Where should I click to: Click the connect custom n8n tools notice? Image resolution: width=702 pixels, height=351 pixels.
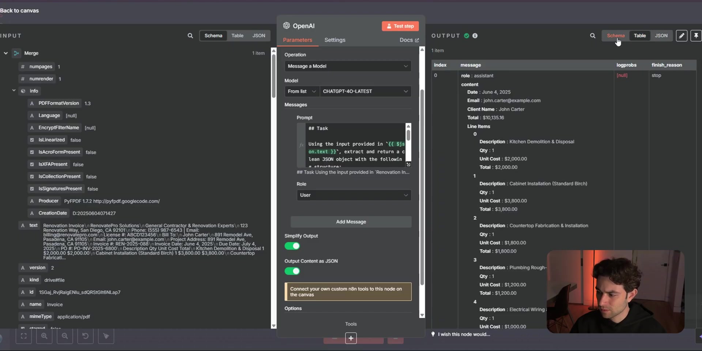tap(348, 292)
